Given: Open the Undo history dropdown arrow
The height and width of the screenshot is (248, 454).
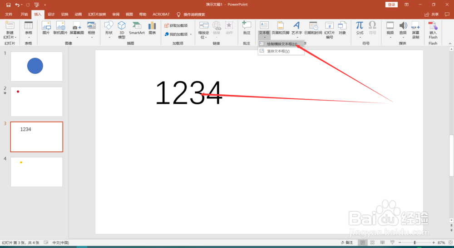Looking at the screenshot, I should [x=22, y=5].
